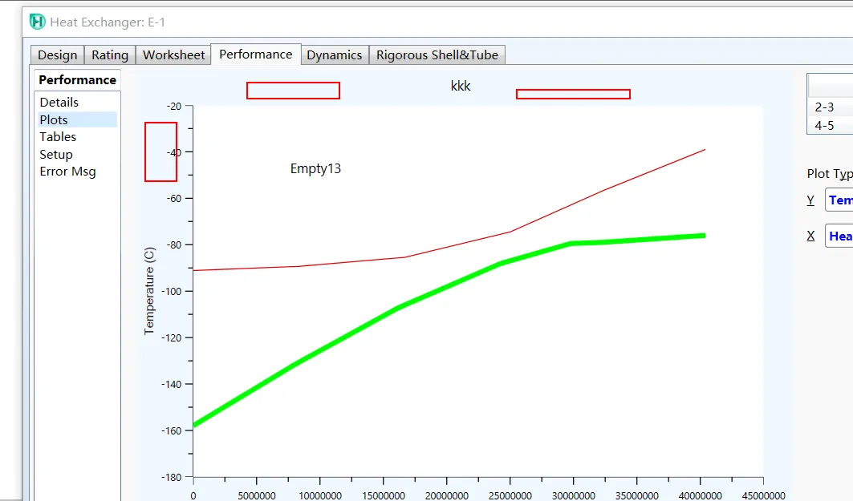
Task: Switch to Rigorous Shell&Tube tab
Action: pyautogui.click(x=437, y=55)
